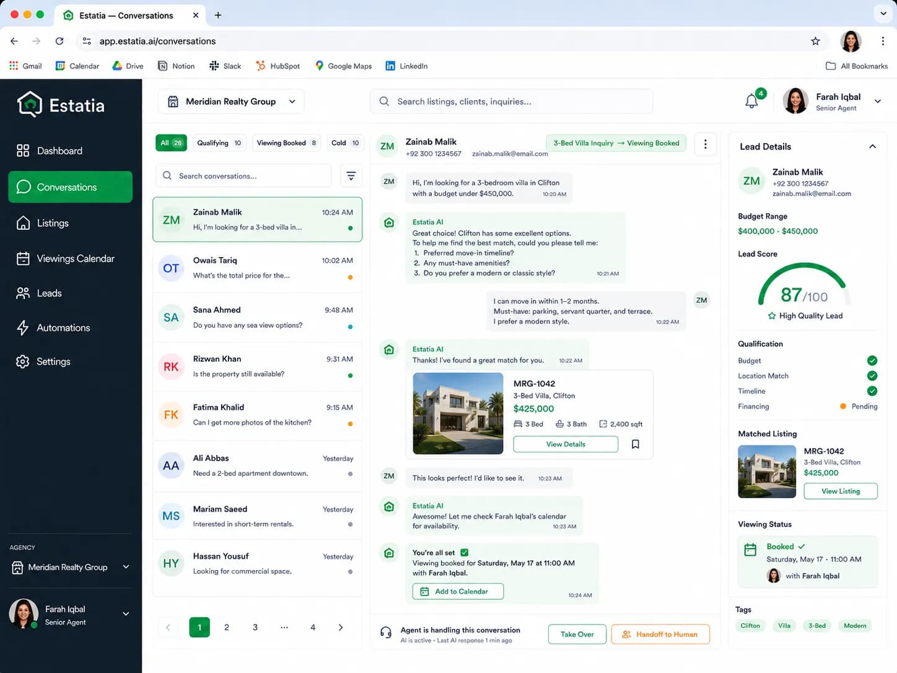The height and width of the screenshot is (673, 897).
Task: Open Listings in the sidebar
Action: click(71, 223)
